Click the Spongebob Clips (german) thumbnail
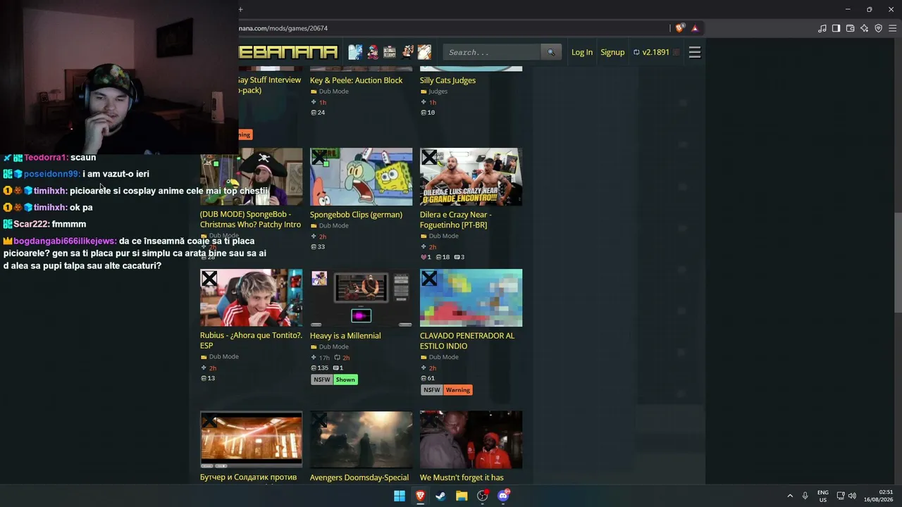The image size is (902, 507). coord(362,177)
